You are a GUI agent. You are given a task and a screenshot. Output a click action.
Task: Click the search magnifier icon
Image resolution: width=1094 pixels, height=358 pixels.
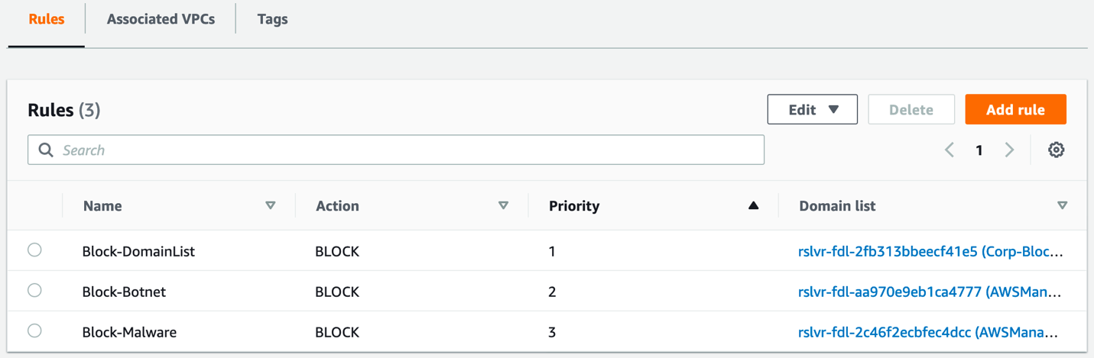coord(46,150)
